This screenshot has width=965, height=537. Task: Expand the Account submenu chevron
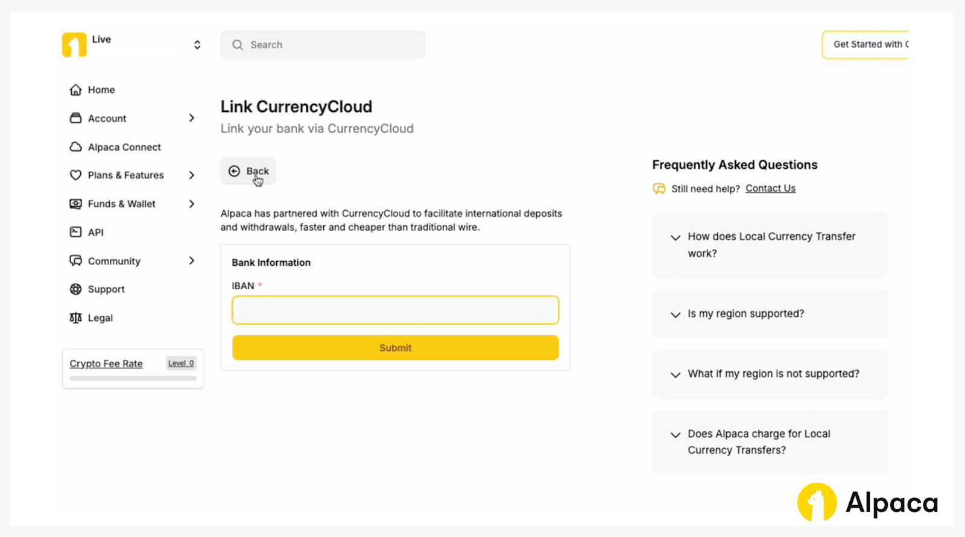[192, 118]
